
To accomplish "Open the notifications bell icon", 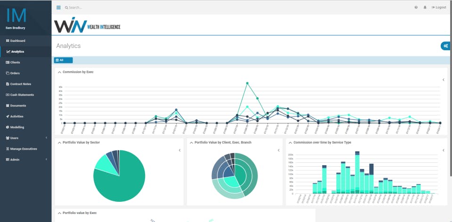I will point(425,8).
